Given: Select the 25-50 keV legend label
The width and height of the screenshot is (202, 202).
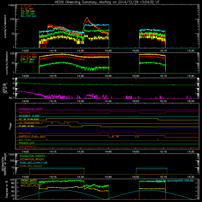Looking at the screenshot, I should pos(28,14).
